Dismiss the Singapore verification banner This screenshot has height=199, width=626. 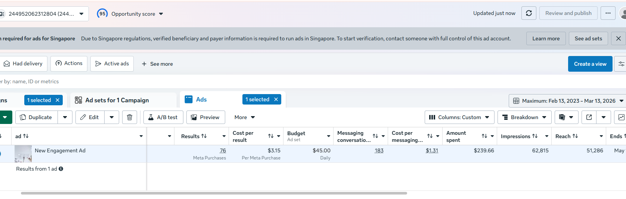tap(619, 38)
